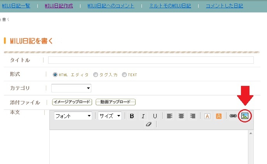The width and height of the screenshot is (267, 164).
Task: Center align the text
Action: pos(181,116)
